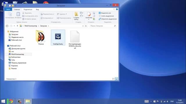Image resolution: width=186 pixels, height=104 pixels.
Task: Open Explorer help question mark icon
Action: [x=117, y=9]
